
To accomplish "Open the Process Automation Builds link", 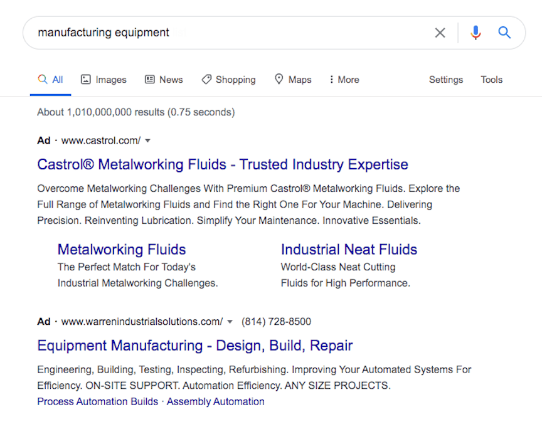I will 97,401.
